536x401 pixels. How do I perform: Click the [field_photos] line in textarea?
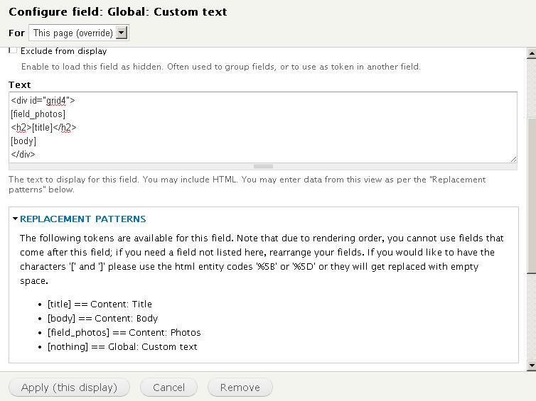[x=38, y=114]
